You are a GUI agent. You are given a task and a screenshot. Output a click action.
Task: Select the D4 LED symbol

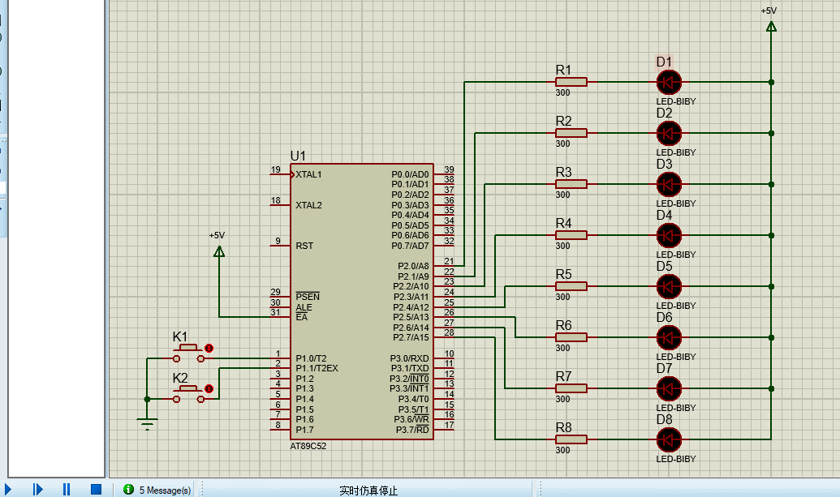(x=669, y=235)
